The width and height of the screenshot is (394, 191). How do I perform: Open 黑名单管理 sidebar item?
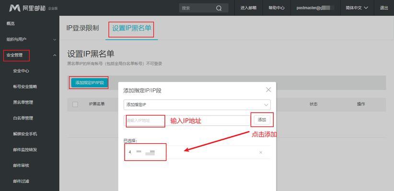tap(23, 102)
